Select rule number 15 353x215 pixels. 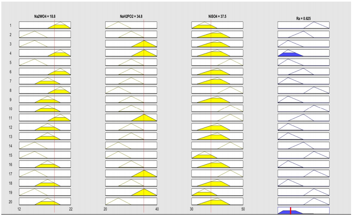pyautogui.click(x=10, y=155)
